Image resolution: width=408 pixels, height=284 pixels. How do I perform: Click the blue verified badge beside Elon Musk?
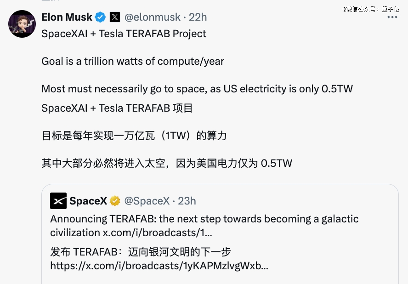pos(100,17)
